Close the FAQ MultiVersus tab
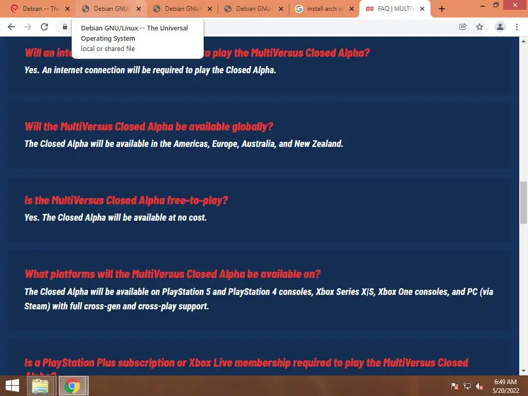The image size is (528, 396). point(422,9)
